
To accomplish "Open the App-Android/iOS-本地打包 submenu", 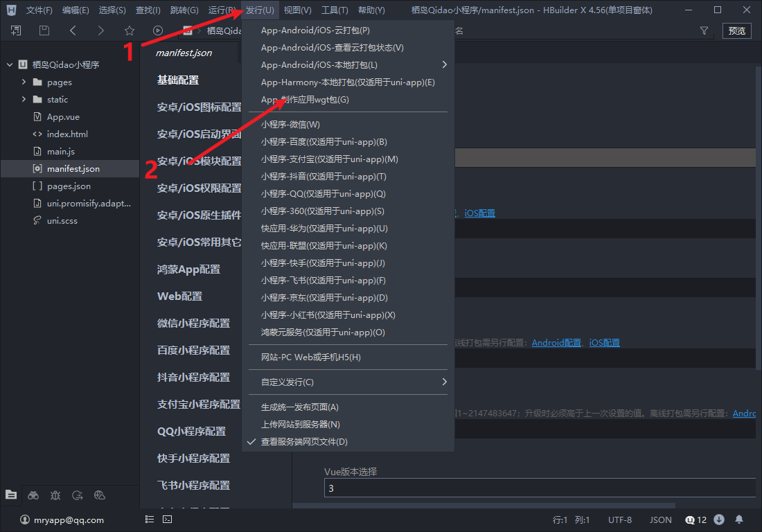I will coord(348,64).
